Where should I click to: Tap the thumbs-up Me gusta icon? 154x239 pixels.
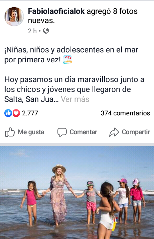(x=10, y=132)
